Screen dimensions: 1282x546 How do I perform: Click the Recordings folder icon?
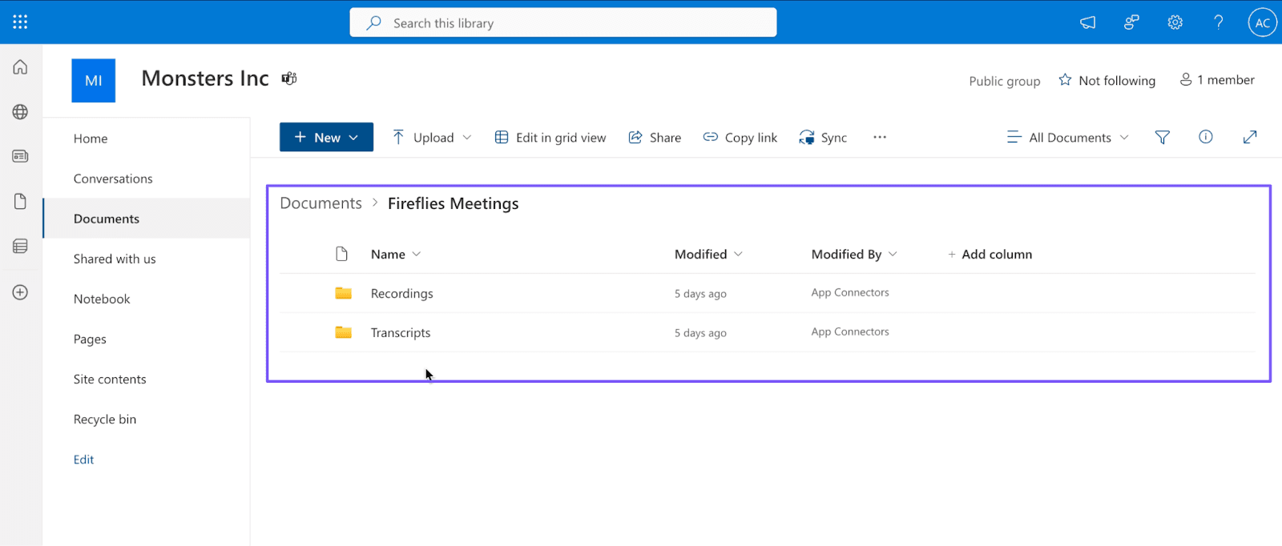(x=343, y=293)
